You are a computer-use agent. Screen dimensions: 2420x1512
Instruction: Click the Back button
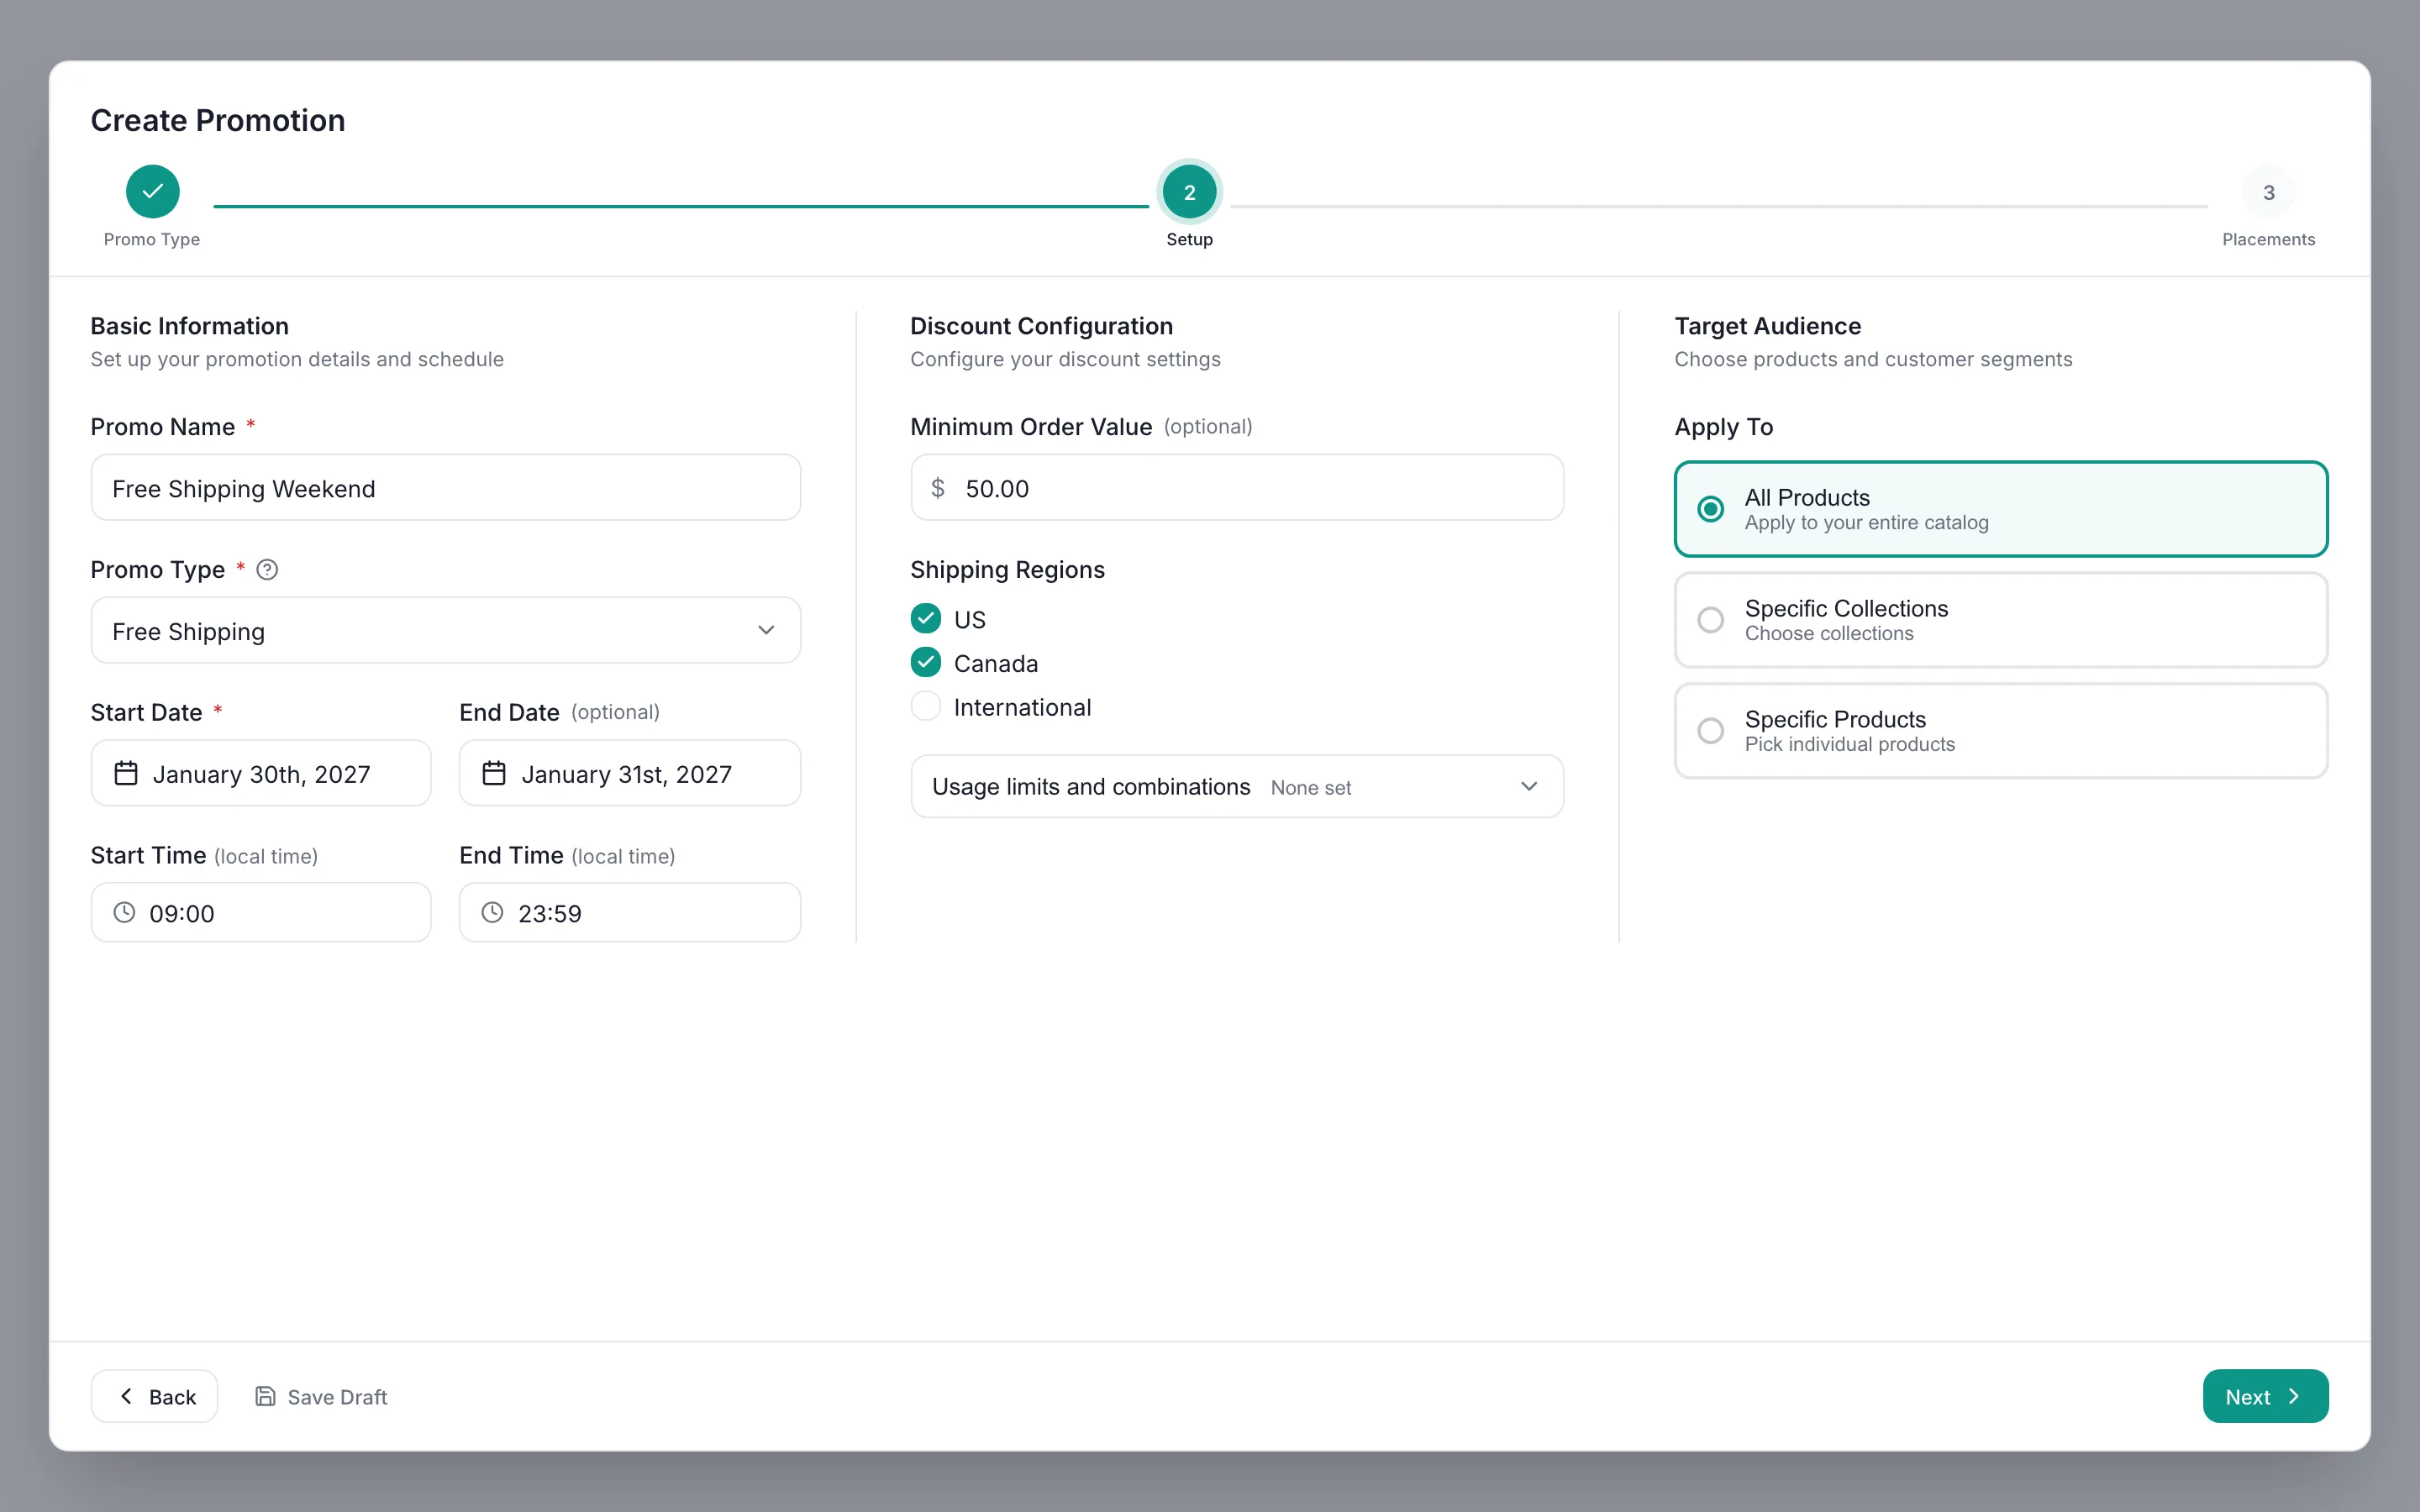[x=155, y=1396]
